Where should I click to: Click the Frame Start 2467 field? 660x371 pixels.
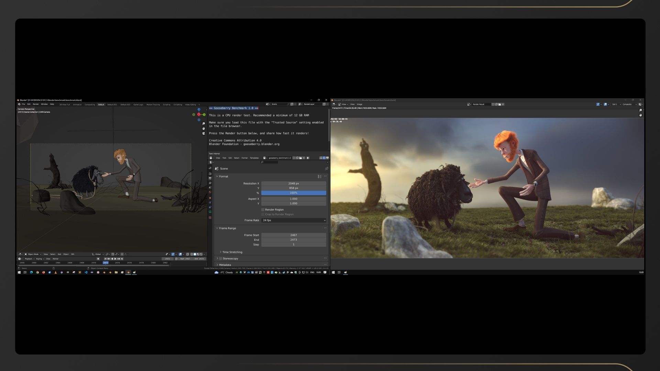294,235
